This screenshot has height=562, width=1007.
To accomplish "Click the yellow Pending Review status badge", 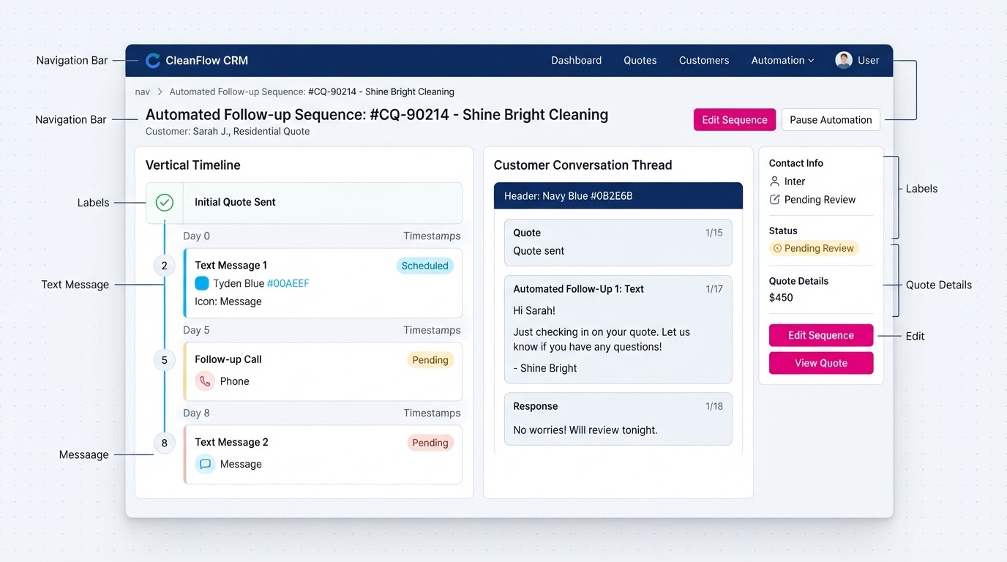I will pyautogui.click(x=814, y=249).
